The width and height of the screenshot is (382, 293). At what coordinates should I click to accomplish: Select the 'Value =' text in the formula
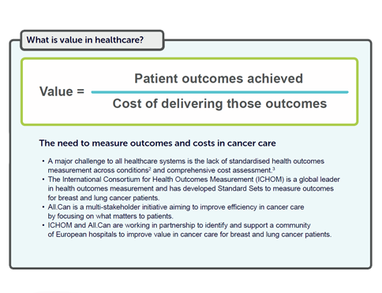click(62, 91)
